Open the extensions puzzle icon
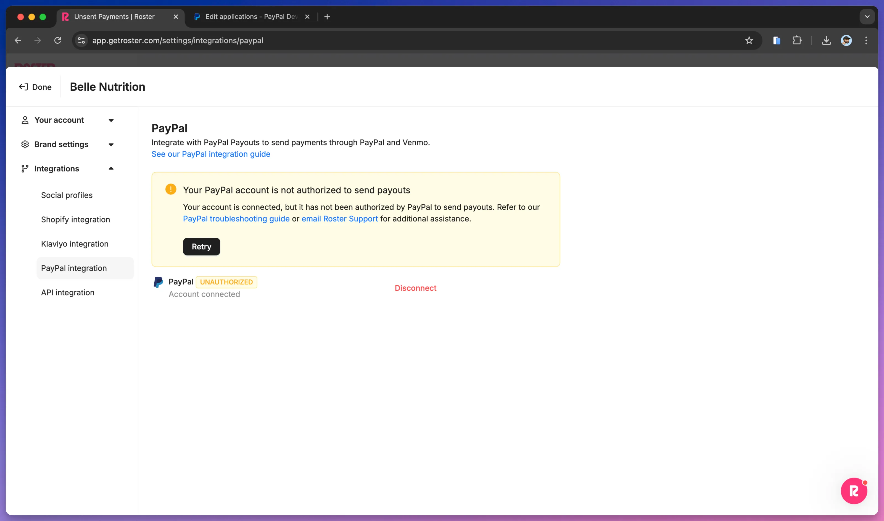Screen dimensions: 884x521 click(797, 40)
